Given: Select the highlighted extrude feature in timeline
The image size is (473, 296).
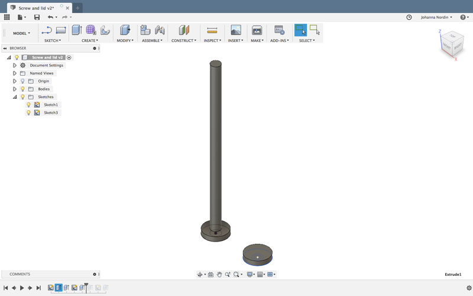Looking at the screenshot, I should click(59, 288).
